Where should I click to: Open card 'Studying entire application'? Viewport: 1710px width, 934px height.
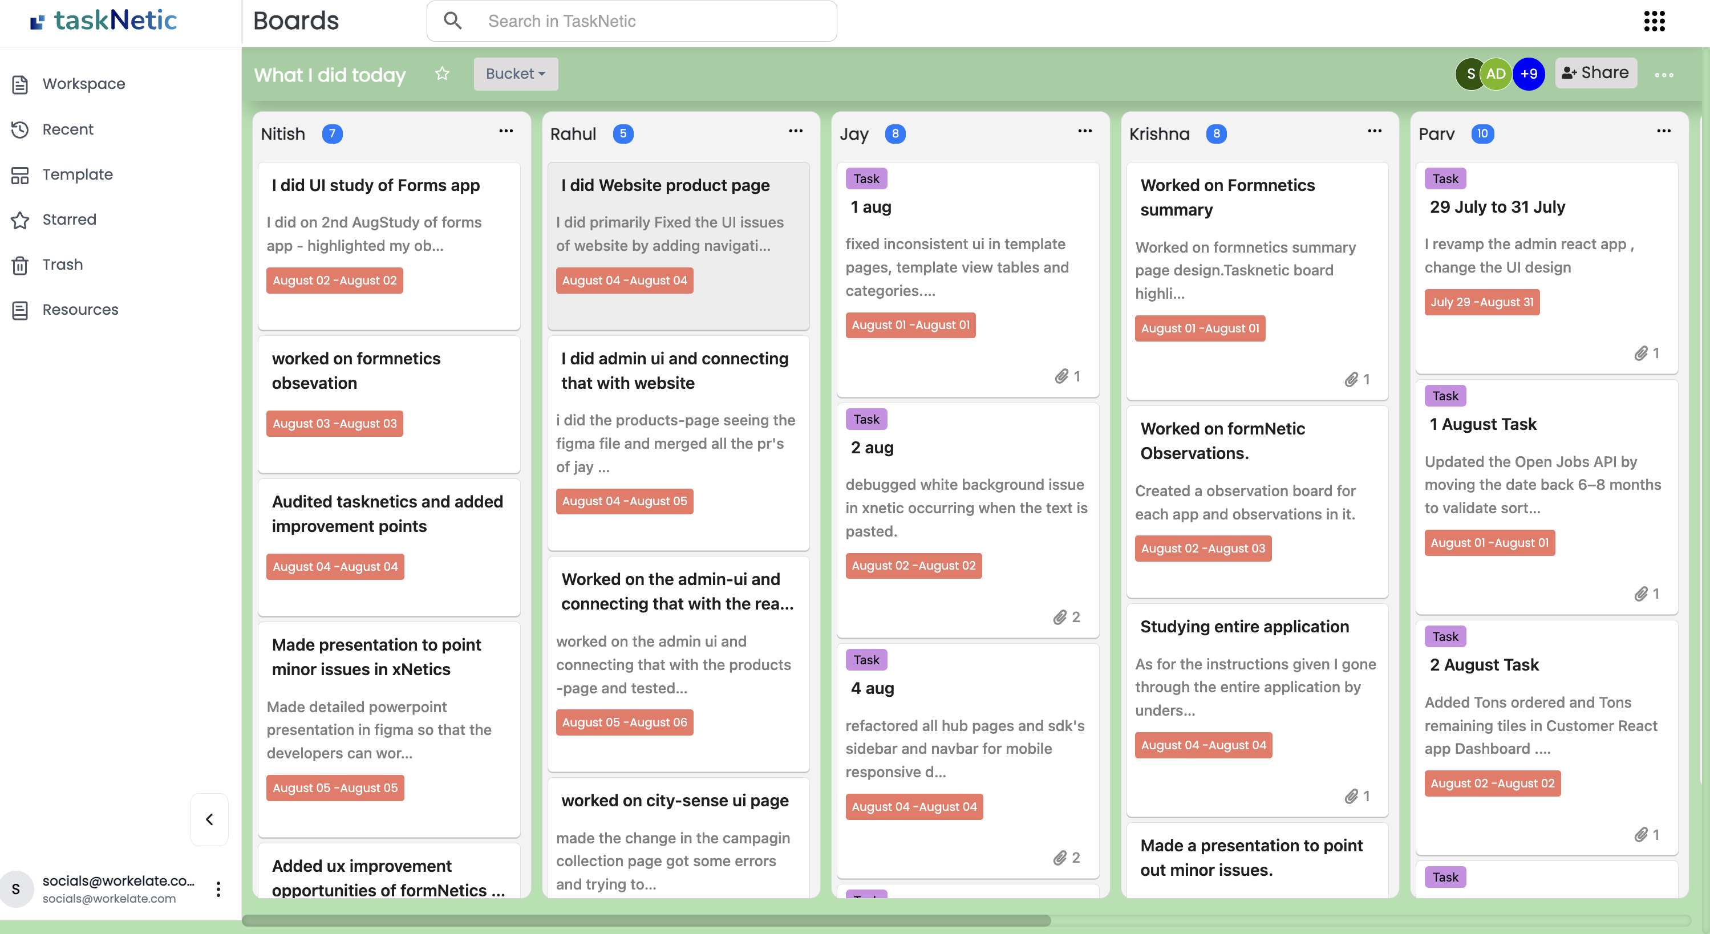point(1257,710)
